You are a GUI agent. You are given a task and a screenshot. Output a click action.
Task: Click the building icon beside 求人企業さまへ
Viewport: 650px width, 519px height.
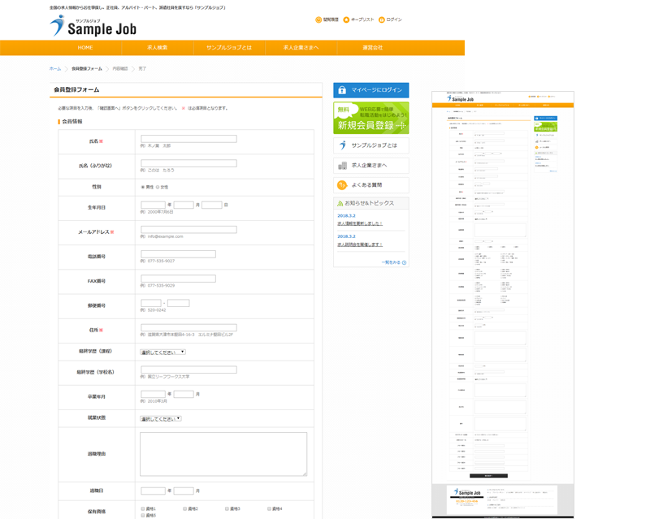point(342,166)
